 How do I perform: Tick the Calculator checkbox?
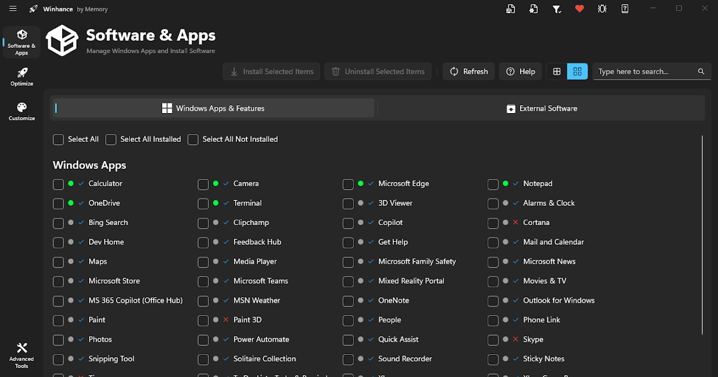coord(58,184)
